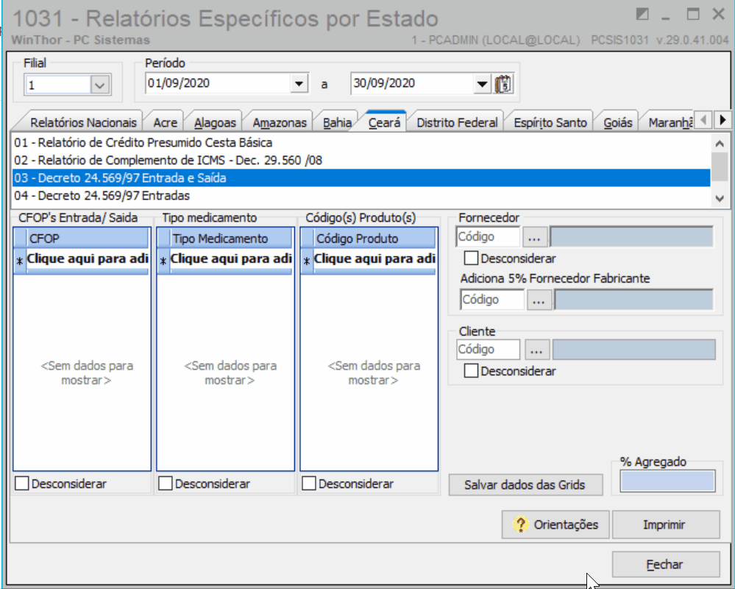Select report 02 Complemento de ICMS
This screenshot has width=735, height=589.
click(x=361, y=161)
